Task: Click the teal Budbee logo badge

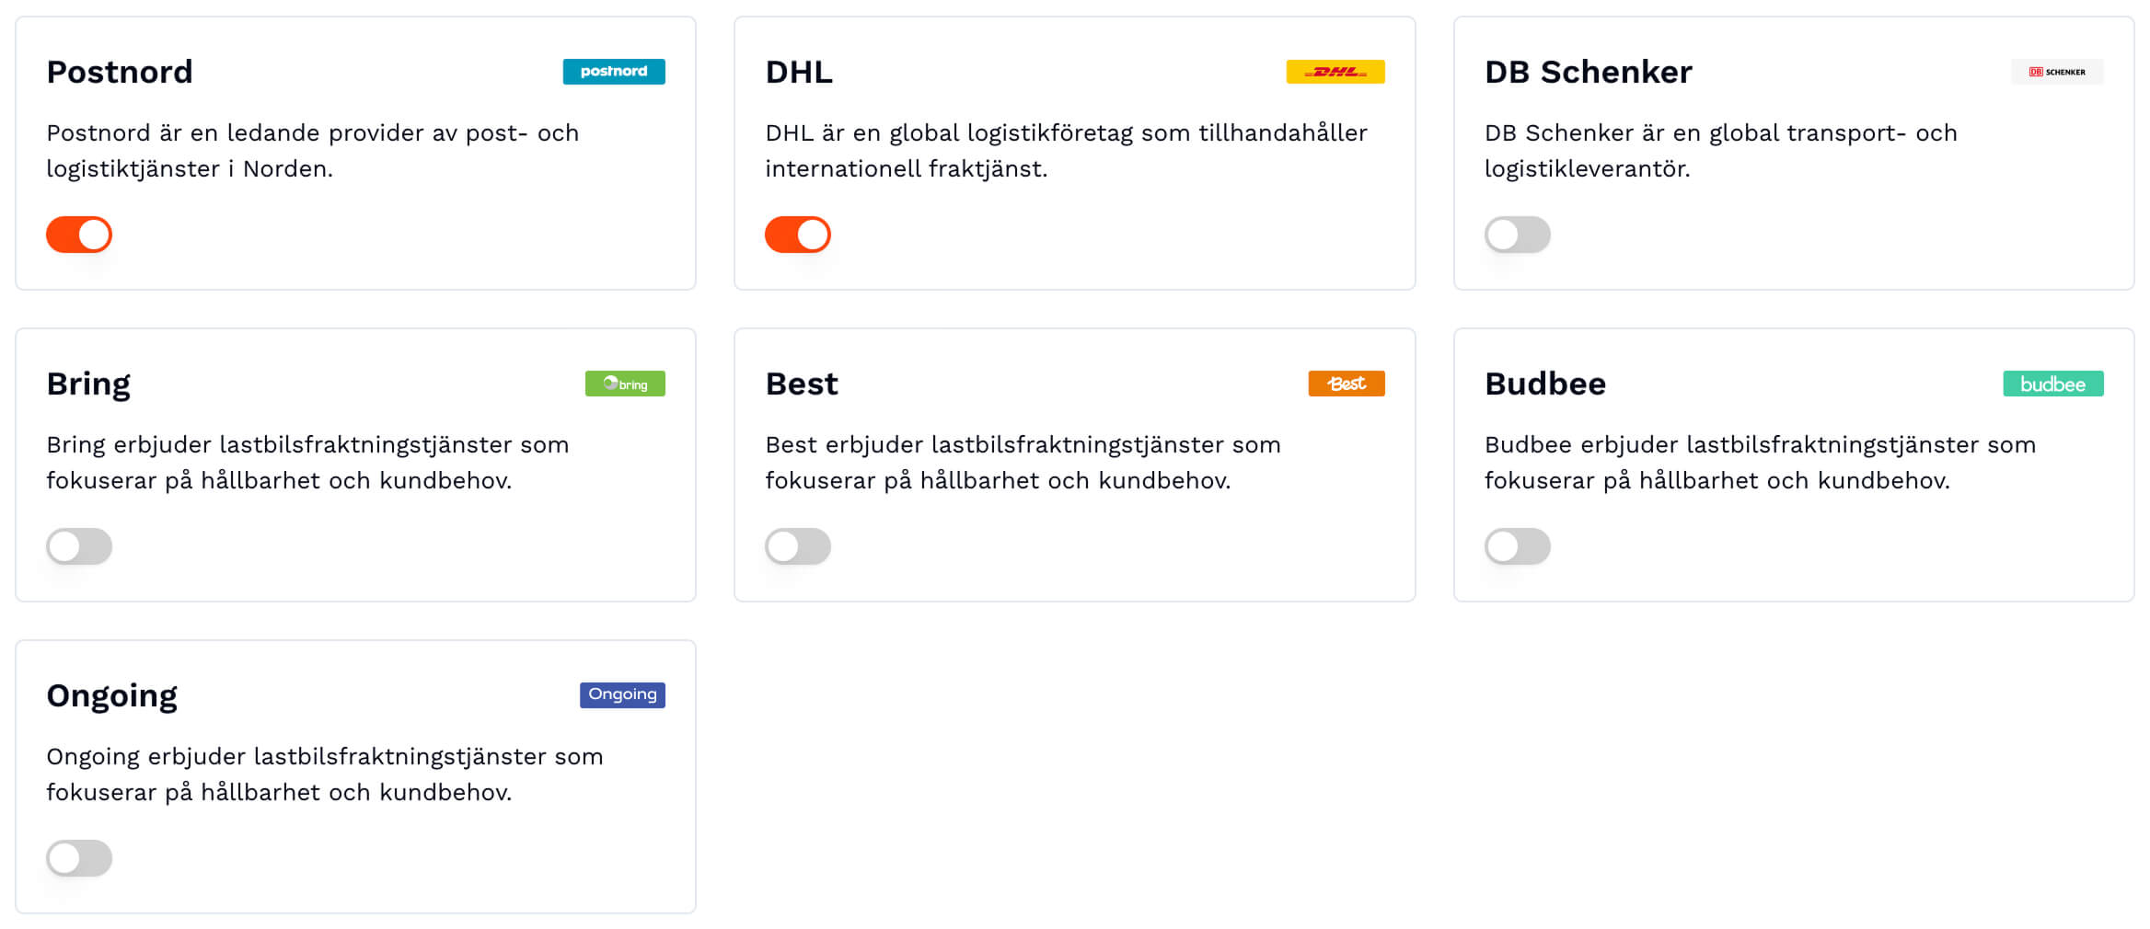Action: point(2052,384)
